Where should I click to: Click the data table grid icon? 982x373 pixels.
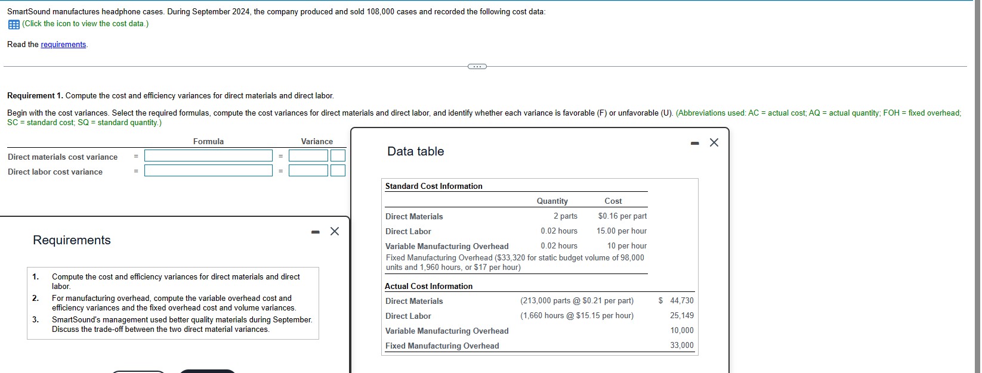point(13,24)
